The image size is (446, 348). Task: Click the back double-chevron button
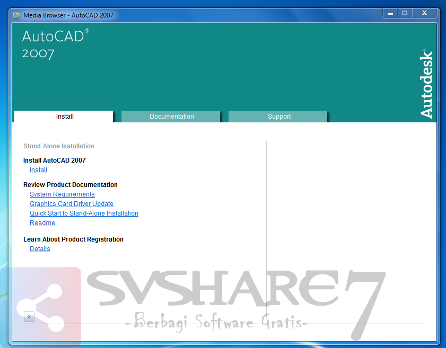[29, 316]
